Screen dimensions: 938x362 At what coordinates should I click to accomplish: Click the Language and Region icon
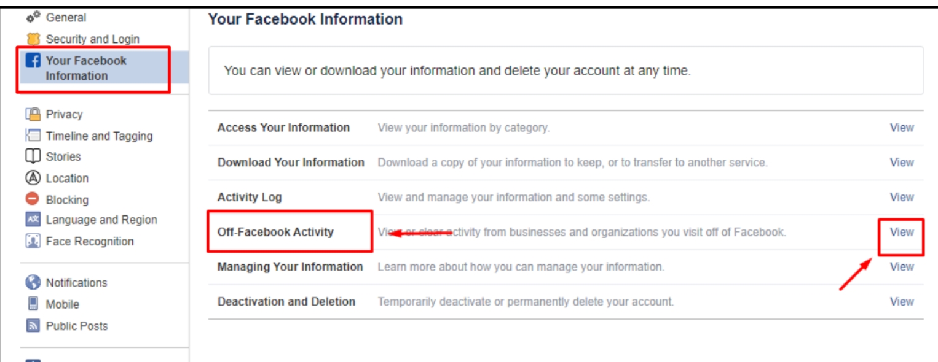(33, 220)
